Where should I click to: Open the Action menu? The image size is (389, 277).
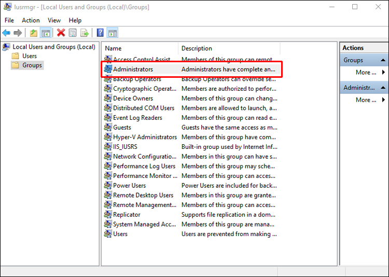(x=31, y=20)
